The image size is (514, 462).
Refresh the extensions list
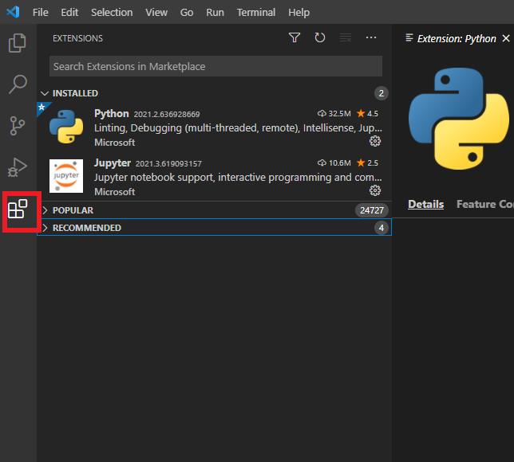[319, 37]
